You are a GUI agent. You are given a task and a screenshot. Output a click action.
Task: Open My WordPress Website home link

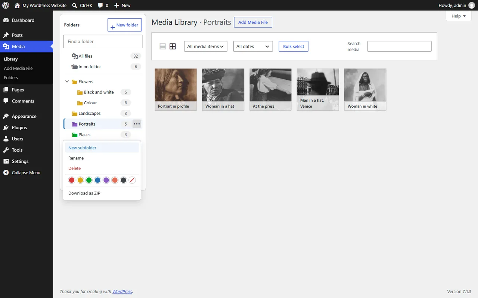click(40, 5)
